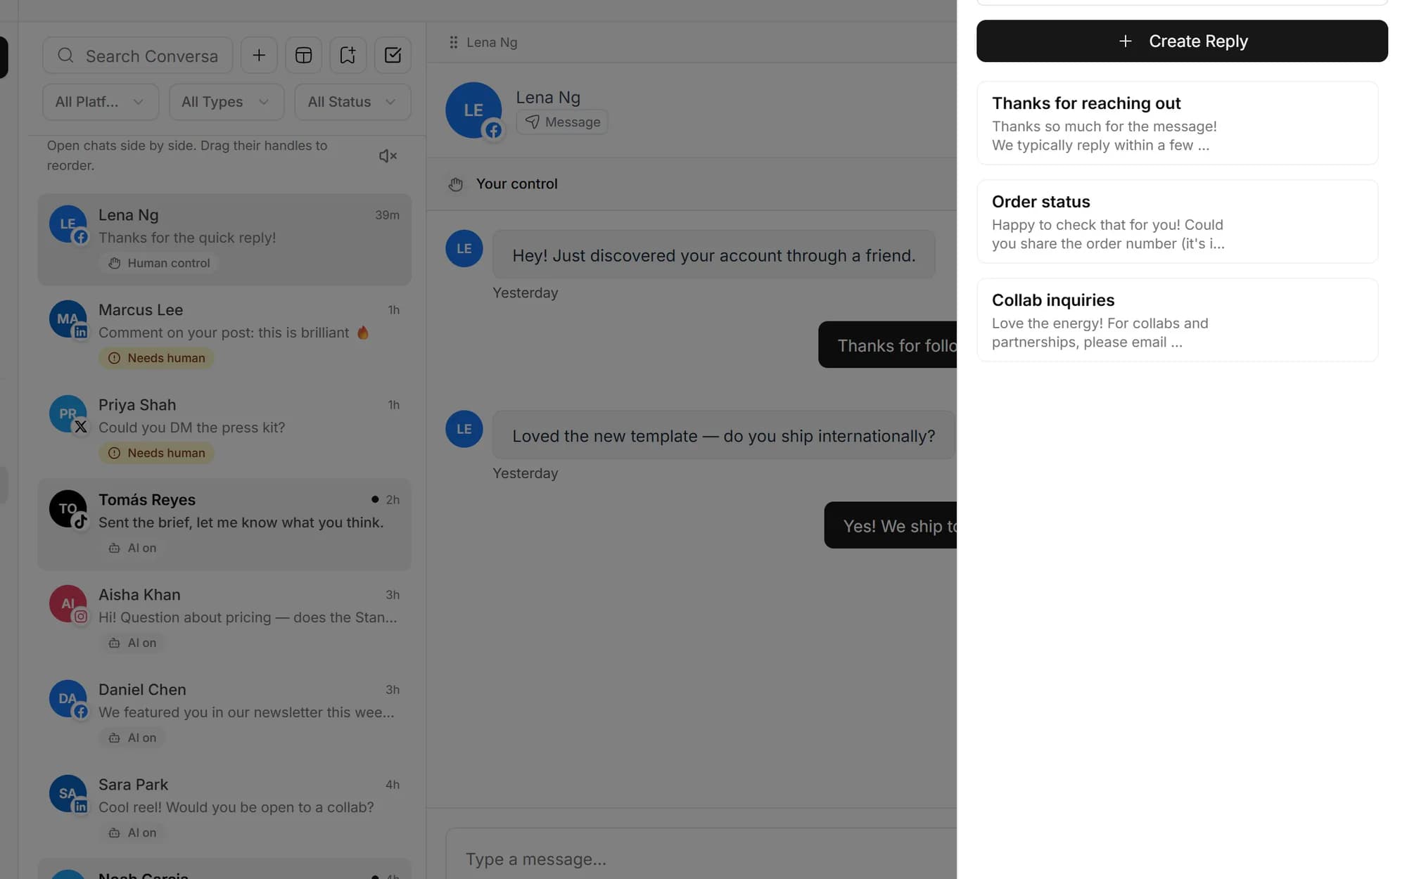
Task: Click Needs human badge on Marcus Lee
Action: pyautogui.click(x=156, y=358)
